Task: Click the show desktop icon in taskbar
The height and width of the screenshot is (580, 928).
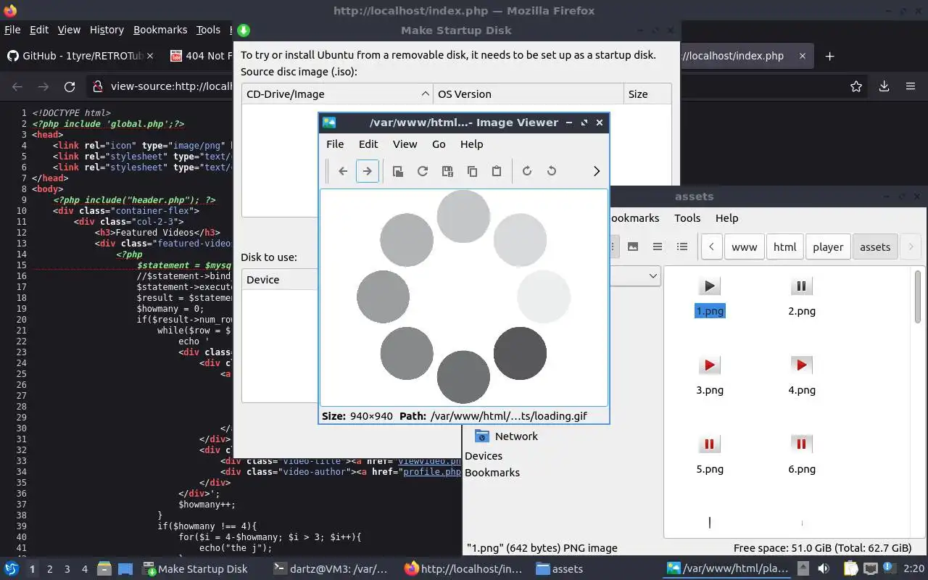Action: coord(125,569)
